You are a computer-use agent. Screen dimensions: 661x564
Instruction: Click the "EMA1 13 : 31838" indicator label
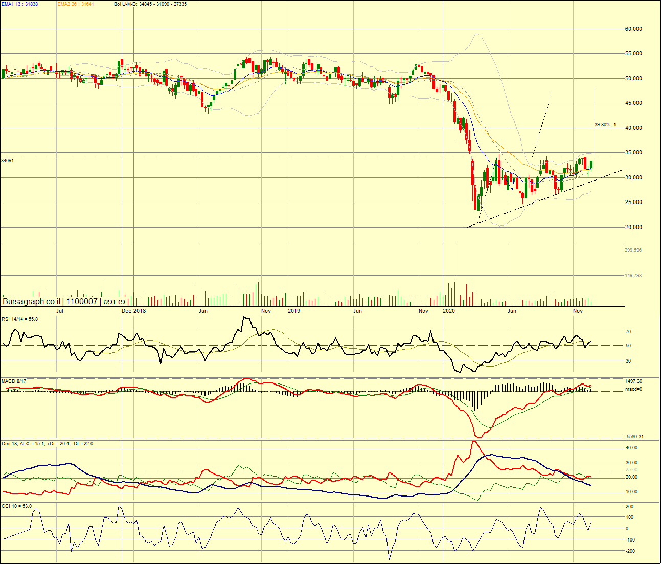(x=19, y=4)
